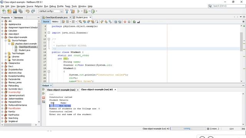Click the Redo toolbar icon

pos(33,11)
